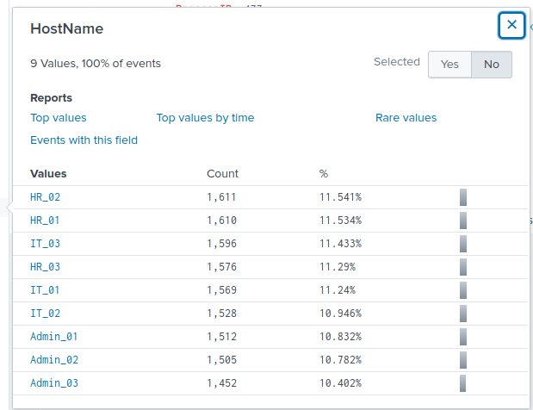Viewport: 533px width, 410px height.
Task: Click the IT_01 percentage bar
Action: coord(463,290)
